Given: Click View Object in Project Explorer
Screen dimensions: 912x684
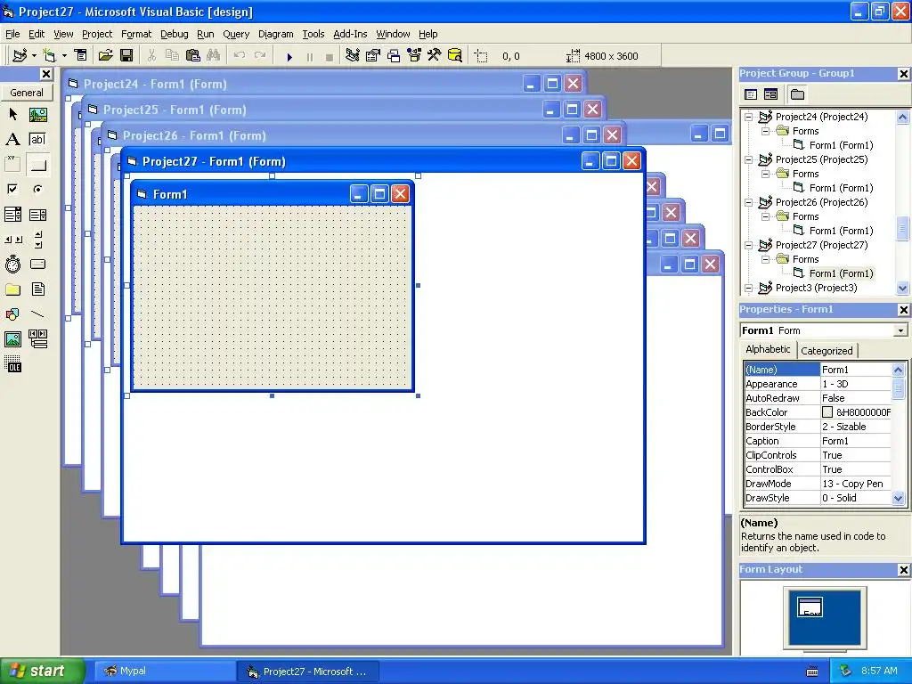Looking at the screenshot, I should coord(770,94).
